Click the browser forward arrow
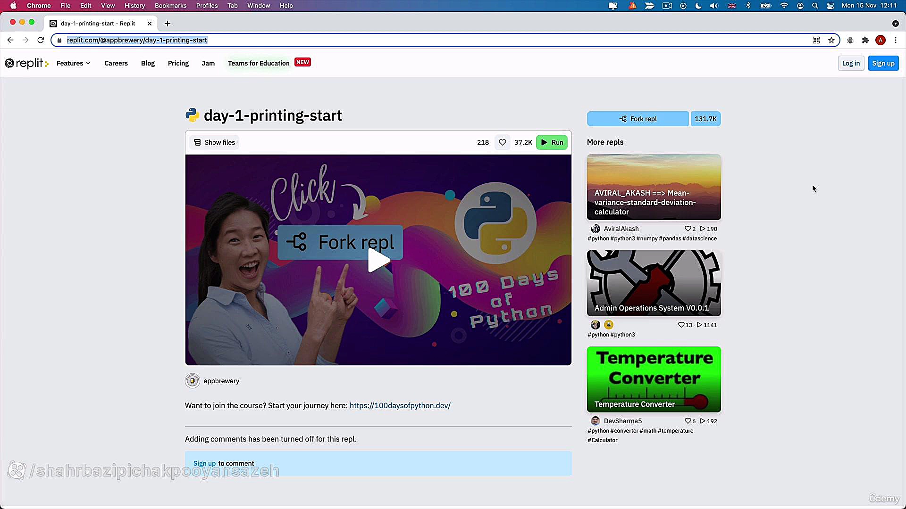The height and width of the screenshot is (509, 906). (x=25, y=40)
